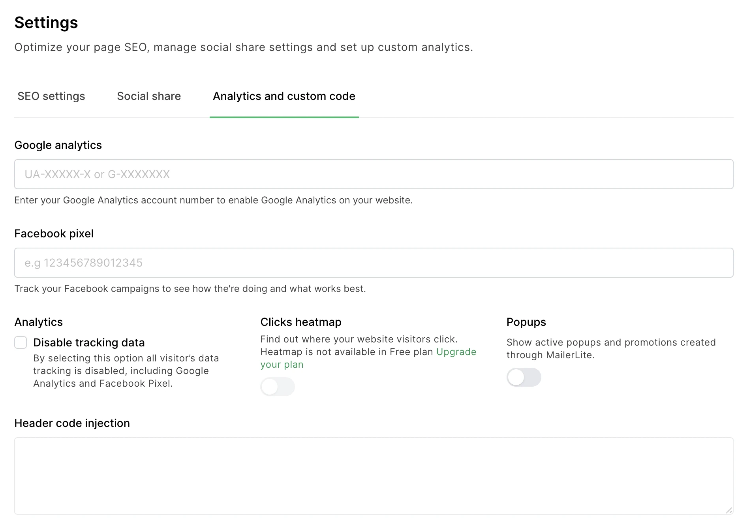Click the Clicks heatmap section heading

pyautogui.click(x=301, y=322)
